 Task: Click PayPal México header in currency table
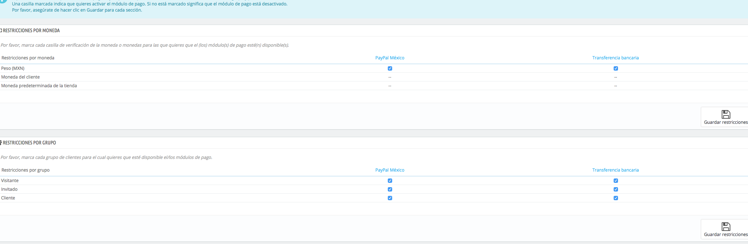pos(390,58)
